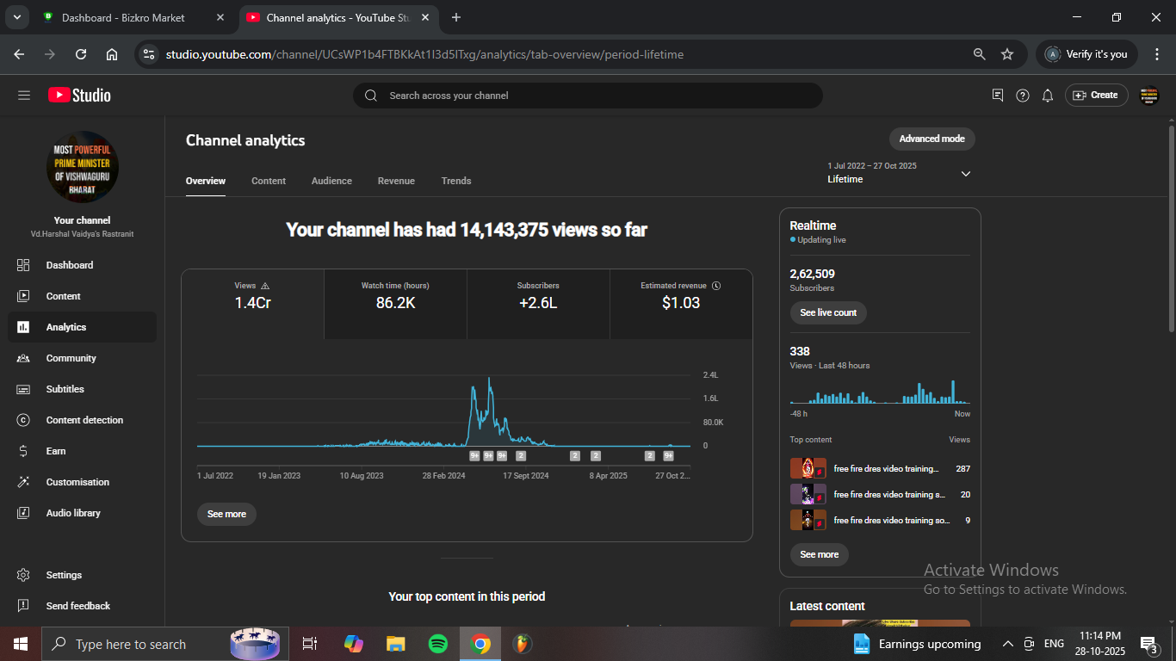Open Spotify from the Windows taskbar

438,644
